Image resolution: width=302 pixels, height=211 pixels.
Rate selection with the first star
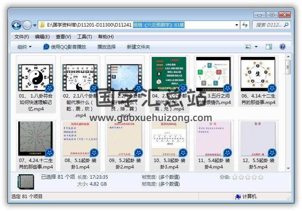(x=235, y=177)
